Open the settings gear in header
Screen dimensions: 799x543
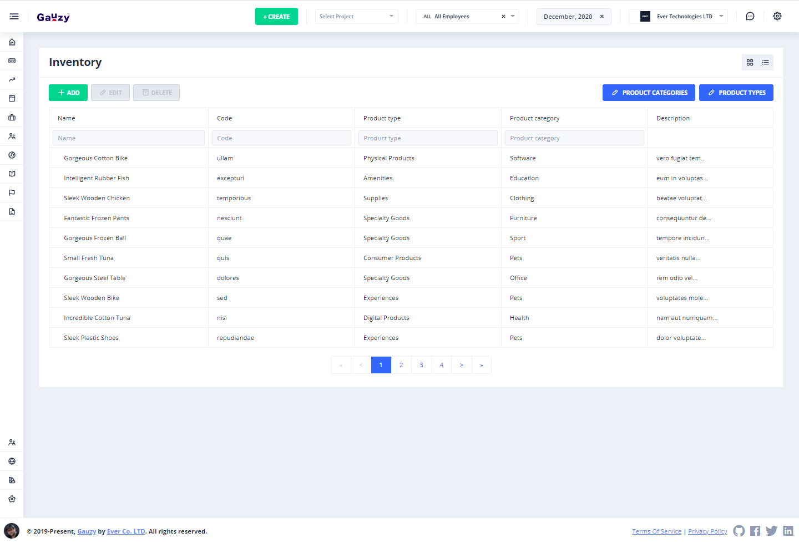[777, 17]
